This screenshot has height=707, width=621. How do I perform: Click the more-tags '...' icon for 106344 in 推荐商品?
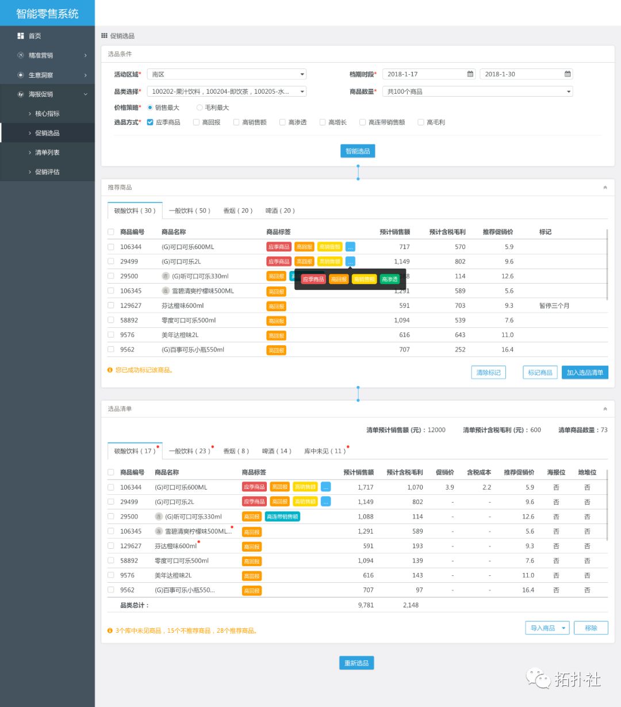pyautogui.click(x=350, y=247)
